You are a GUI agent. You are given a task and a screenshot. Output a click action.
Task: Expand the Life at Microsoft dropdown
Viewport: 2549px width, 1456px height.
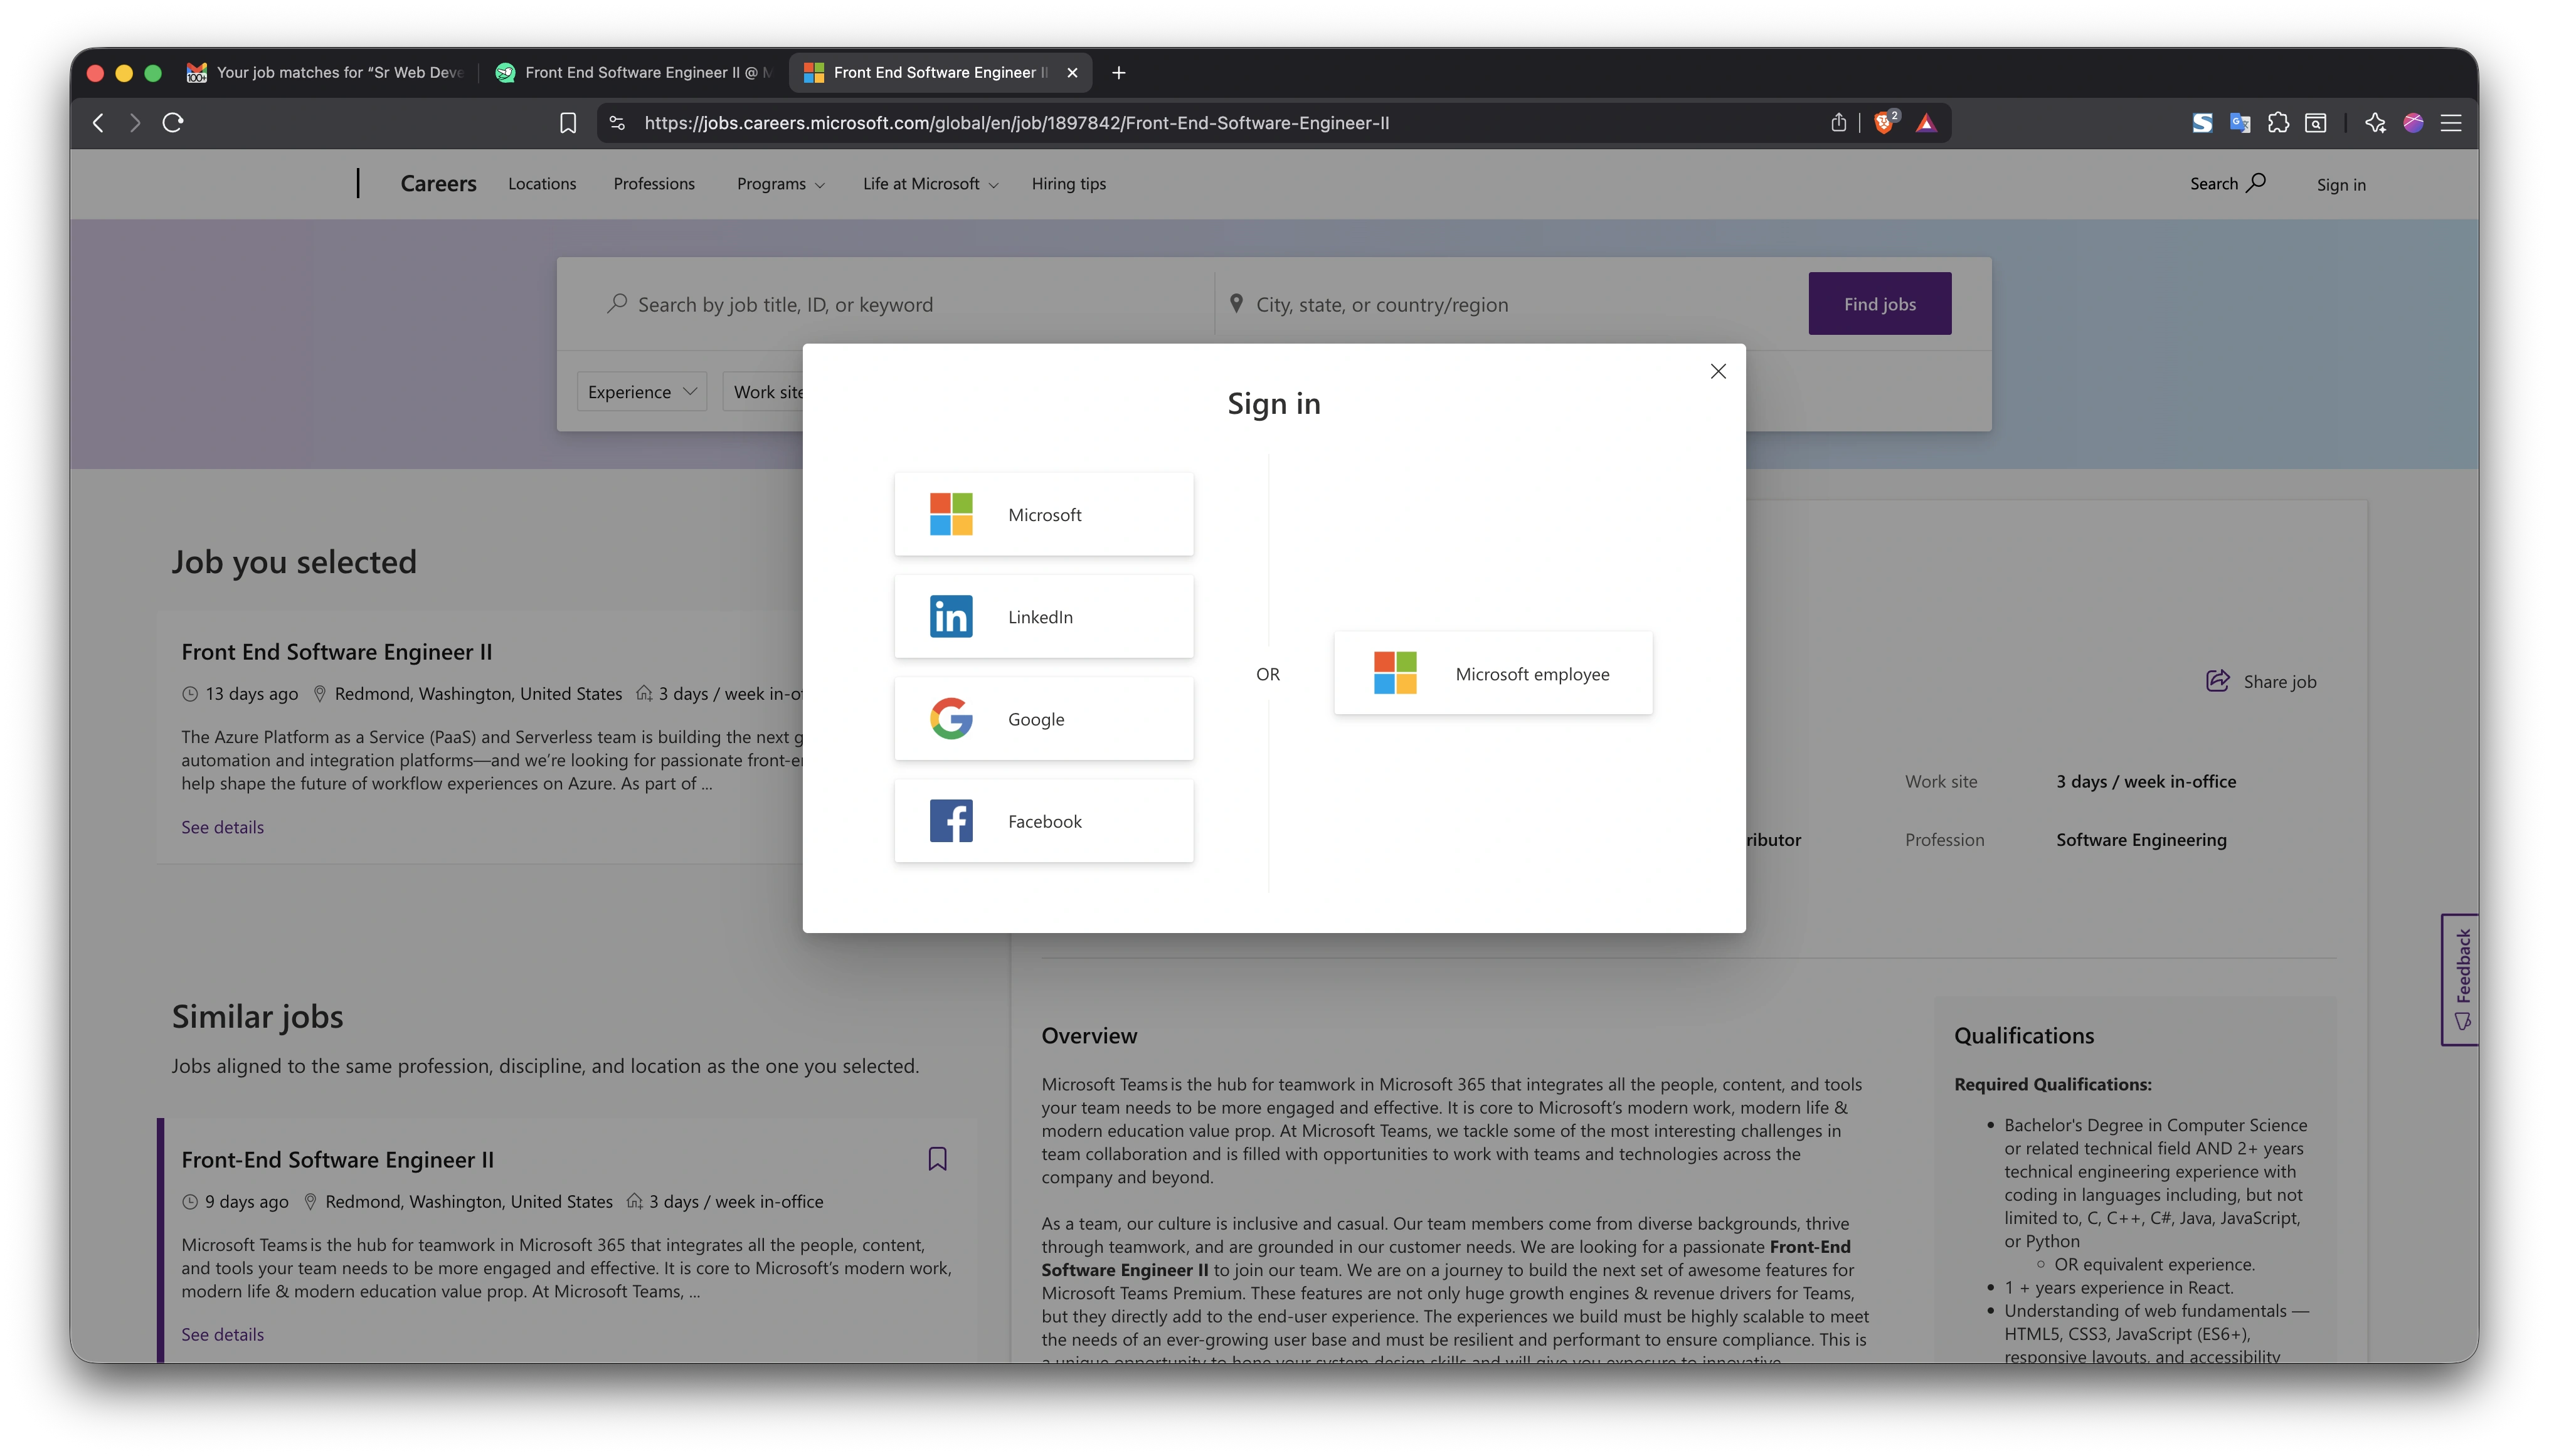929,183
